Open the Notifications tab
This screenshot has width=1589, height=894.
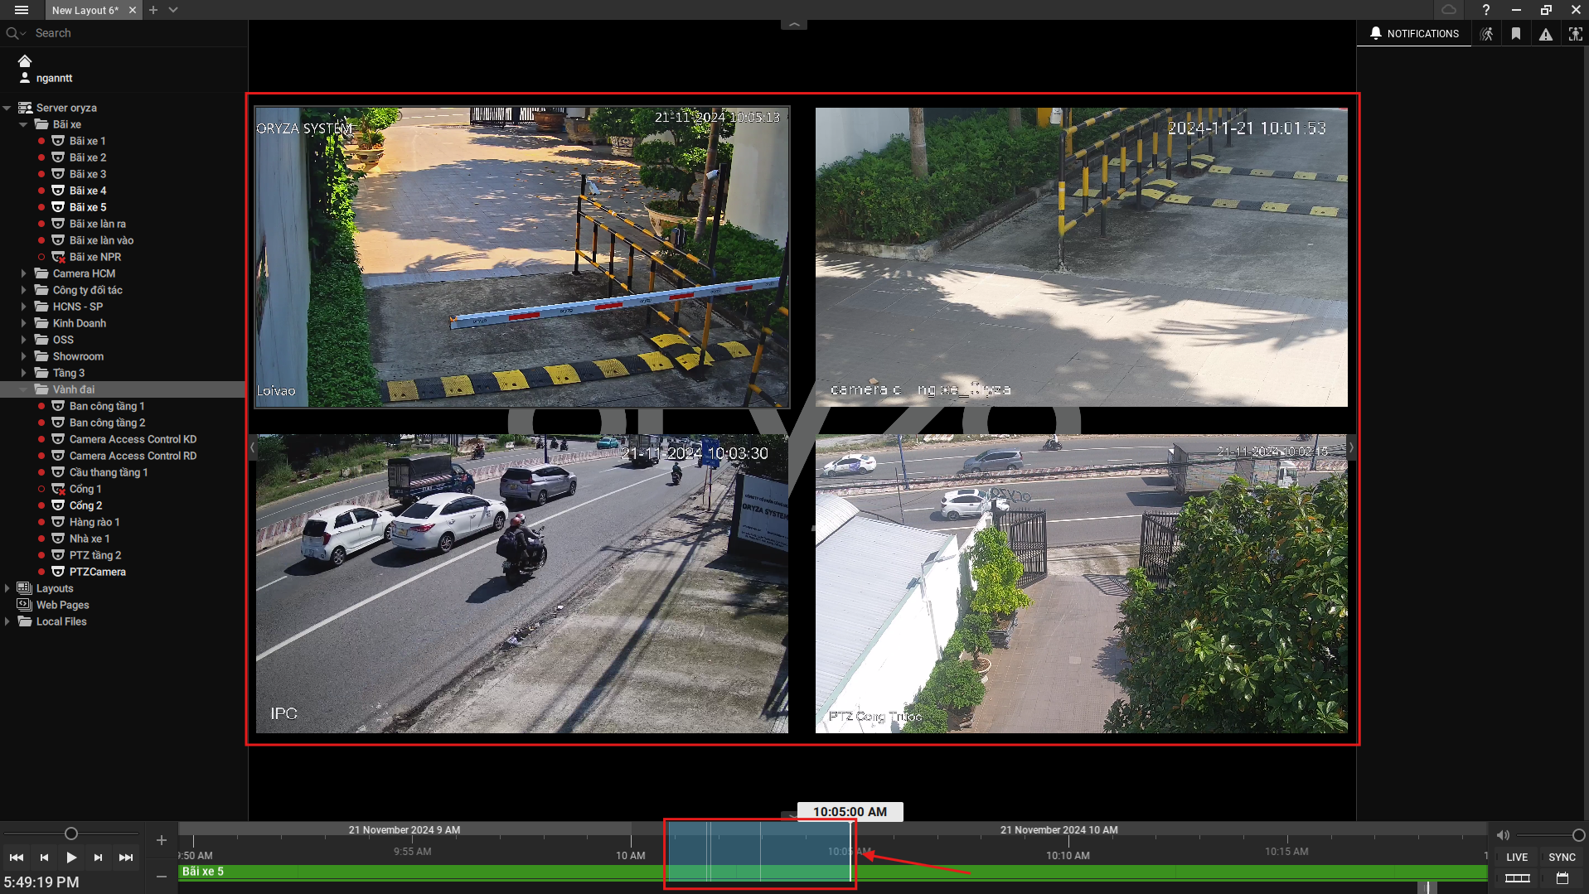click(1414, 34)
